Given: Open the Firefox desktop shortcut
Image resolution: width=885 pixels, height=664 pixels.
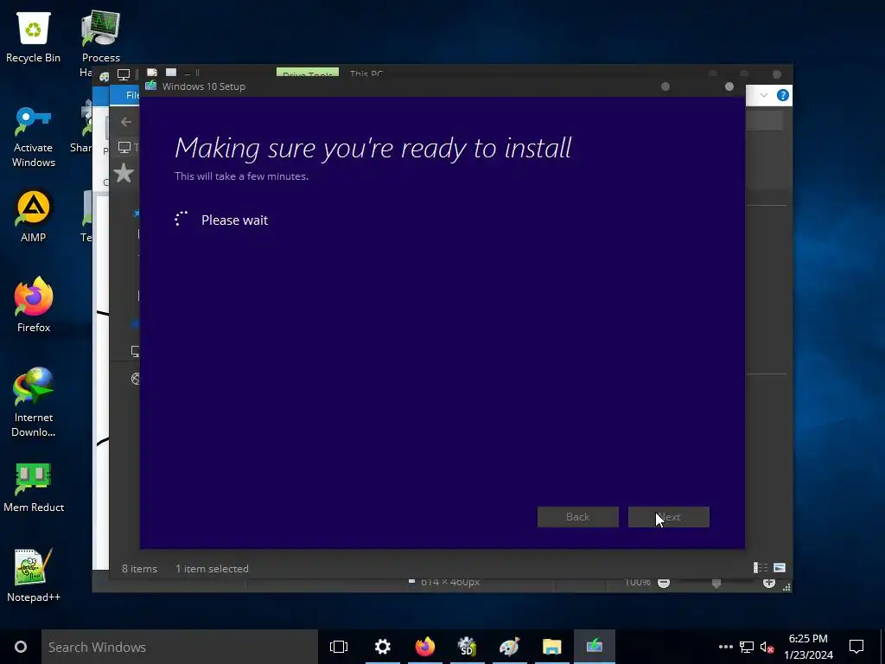Looking at the screenshot, I should (34, 305).
